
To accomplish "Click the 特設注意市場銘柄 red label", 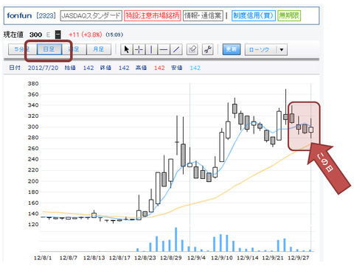I will [x=153, y=15].
